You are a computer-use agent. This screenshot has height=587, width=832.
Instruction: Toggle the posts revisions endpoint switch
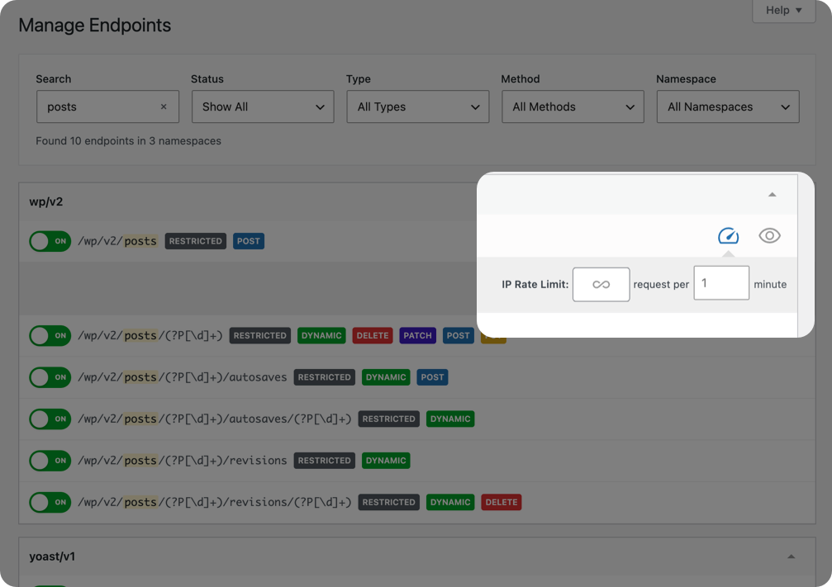[50, 460]
